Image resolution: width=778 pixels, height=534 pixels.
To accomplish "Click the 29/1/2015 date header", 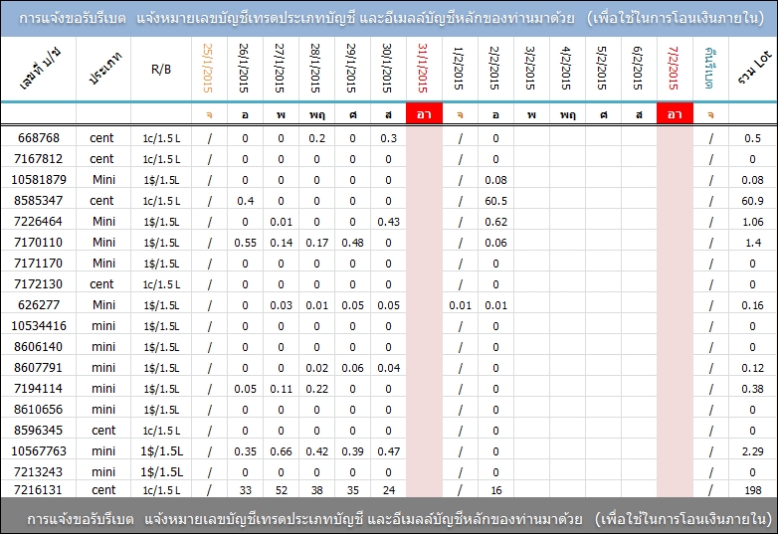I will click(351, 68).
